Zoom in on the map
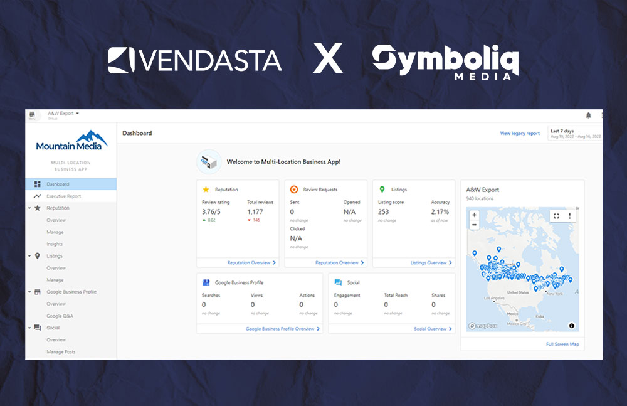Image resolution: width=627 pixels, height=406 pixels. [474, 215]
